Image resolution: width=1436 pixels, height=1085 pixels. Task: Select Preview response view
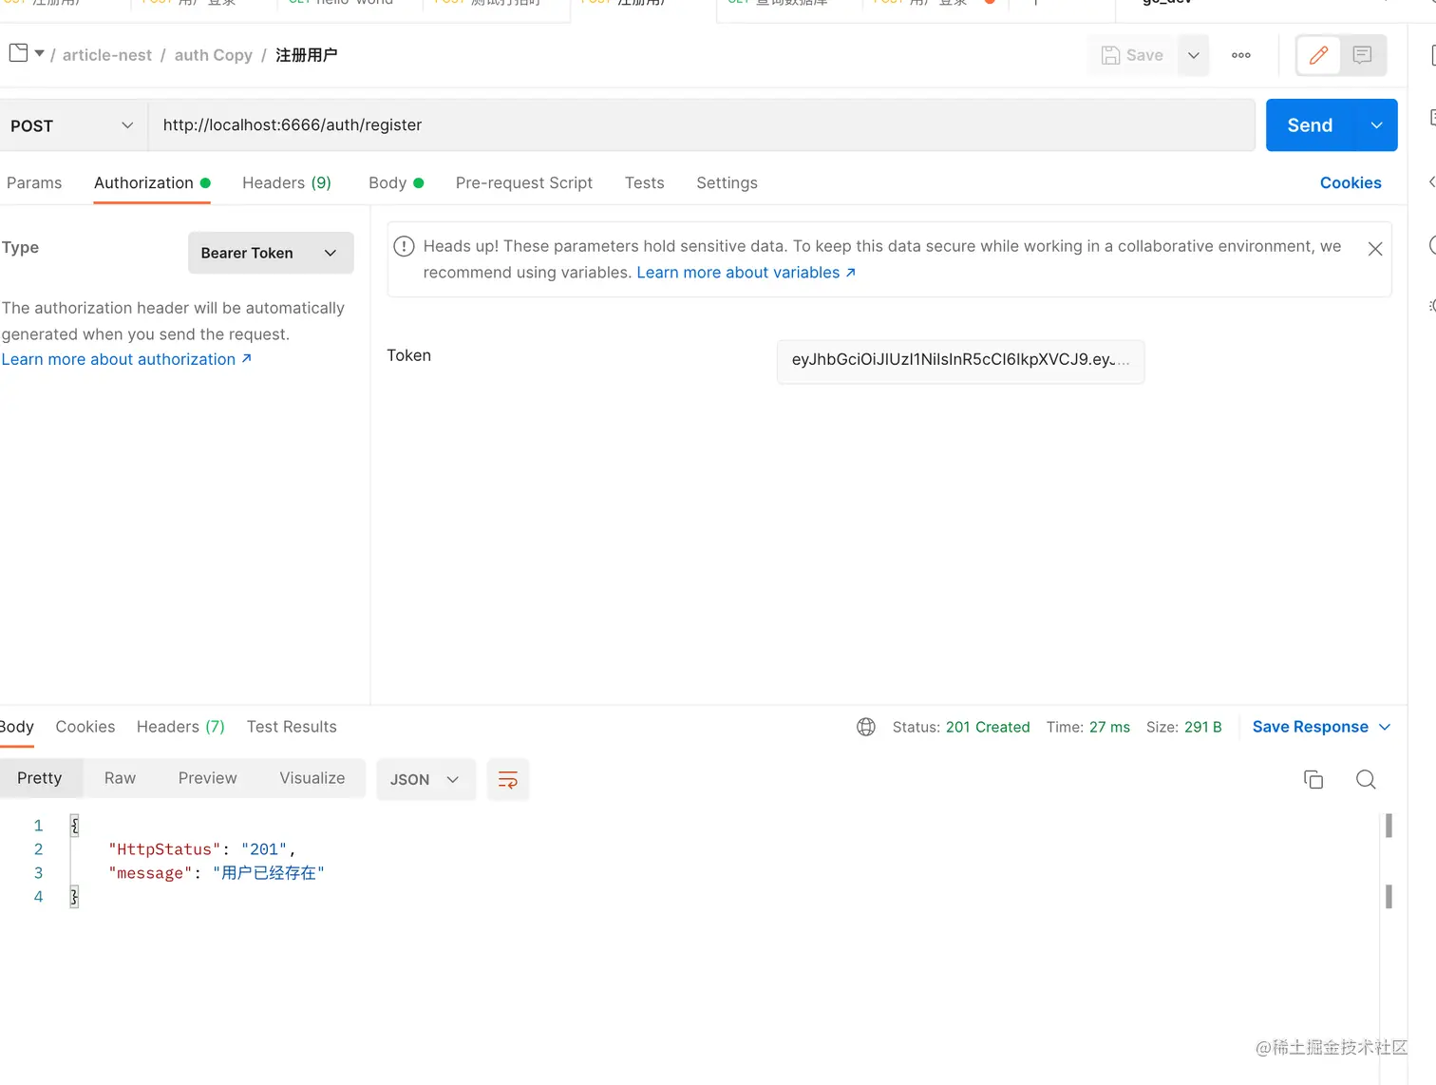click(x=207, y=778)
